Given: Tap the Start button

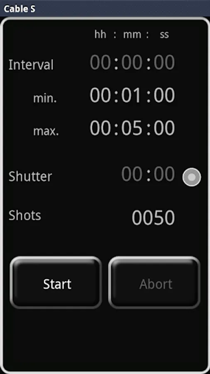Looking at the screenshot, I should click(x=56, y=283).
